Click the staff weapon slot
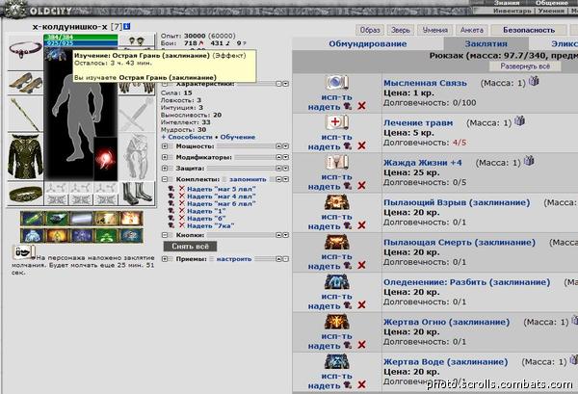578x394 pixels. (25, 114)
